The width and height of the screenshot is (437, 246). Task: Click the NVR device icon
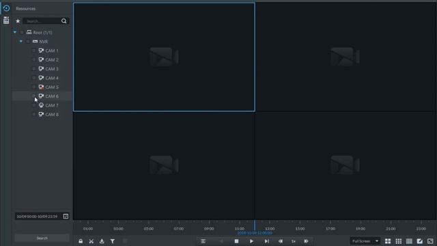click(35, 42)
